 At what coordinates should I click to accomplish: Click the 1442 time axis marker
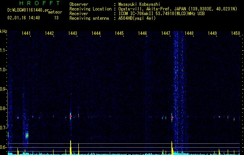click(49, 33)
